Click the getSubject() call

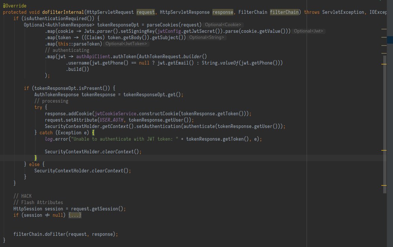pos(168,38)
